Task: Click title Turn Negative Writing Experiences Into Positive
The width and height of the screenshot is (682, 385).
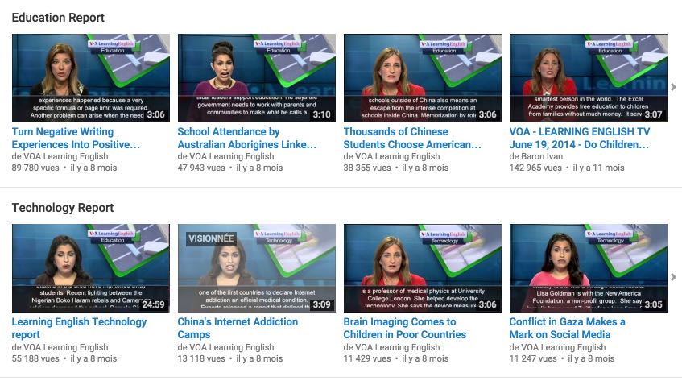Action: click(x=76, y=138)
